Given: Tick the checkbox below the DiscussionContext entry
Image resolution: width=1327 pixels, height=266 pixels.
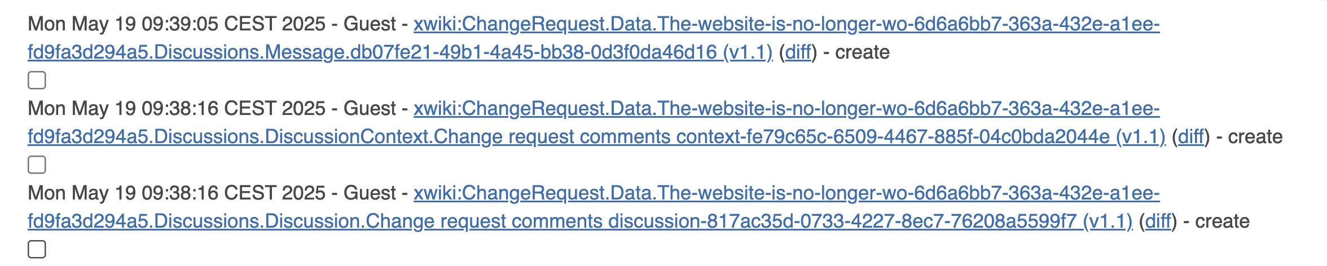Looking at the screenshot, I should pos(37,165).
